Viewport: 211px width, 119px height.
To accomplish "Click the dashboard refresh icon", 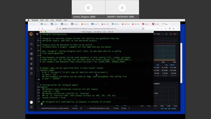I will 171,34.
